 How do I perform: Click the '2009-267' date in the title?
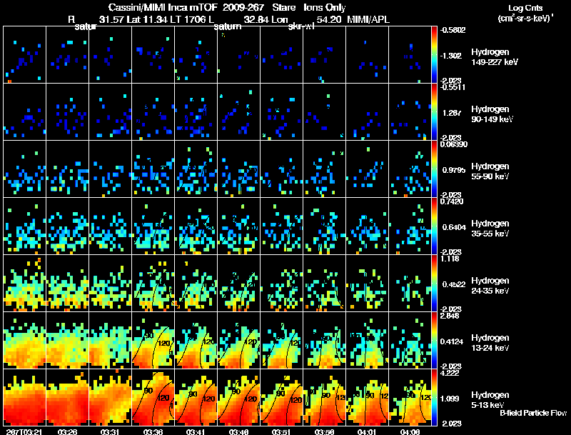coord(242,7)
